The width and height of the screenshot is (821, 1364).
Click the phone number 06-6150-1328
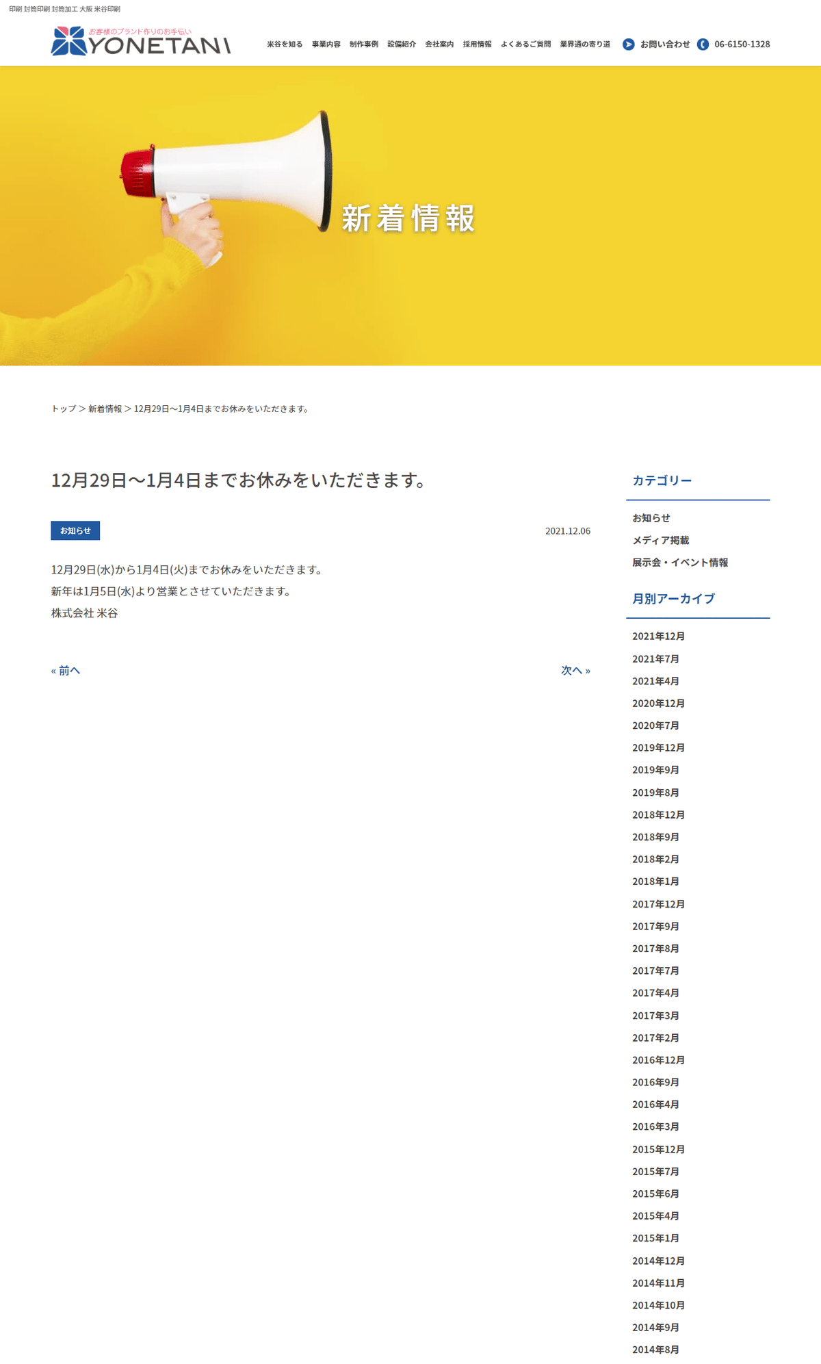(742, 44)
